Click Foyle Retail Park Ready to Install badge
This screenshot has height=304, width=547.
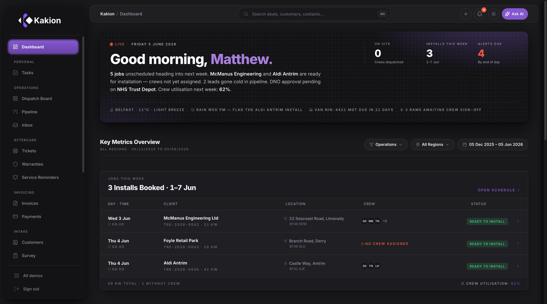coord(487,244)
